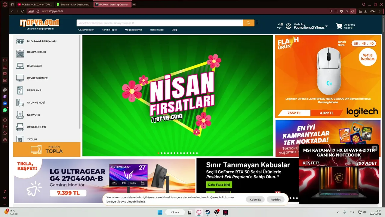Open OBS Studio from the taskbar

[217, 212]
